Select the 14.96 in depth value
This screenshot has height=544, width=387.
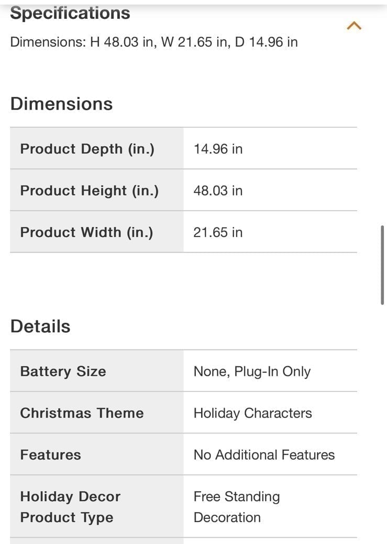pos(218,149)
